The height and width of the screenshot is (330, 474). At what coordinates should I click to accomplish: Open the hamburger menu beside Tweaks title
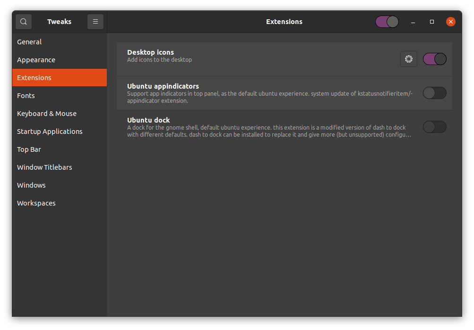point(95,22)
